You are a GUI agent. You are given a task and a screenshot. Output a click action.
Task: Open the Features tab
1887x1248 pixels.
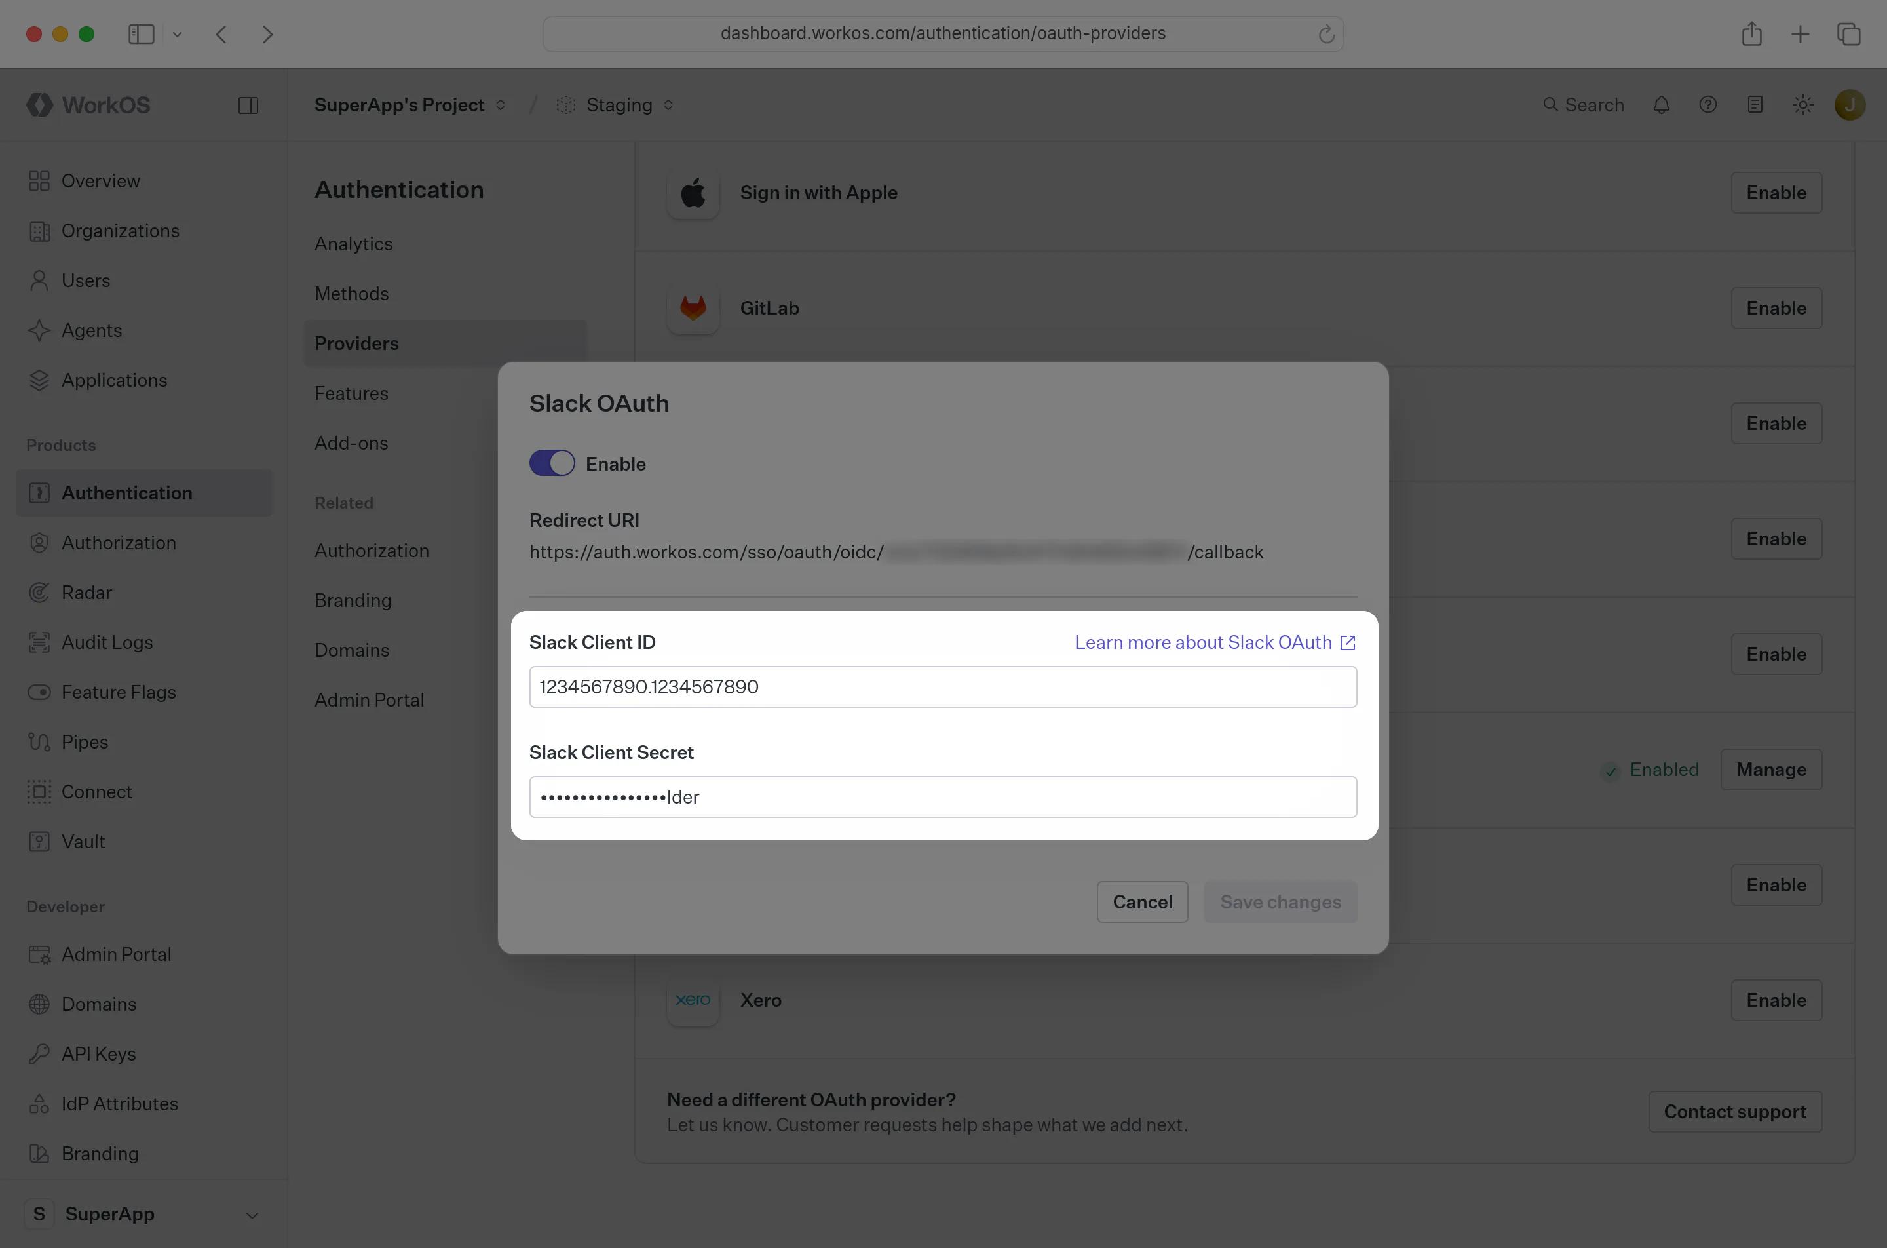click(x=351, y=393)
